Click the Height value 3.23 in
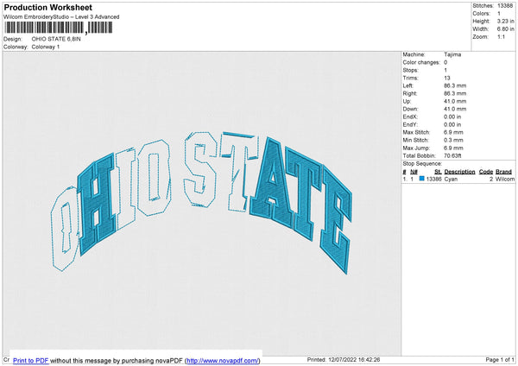This screenshot has height=366, width=518. pos(505,21)
